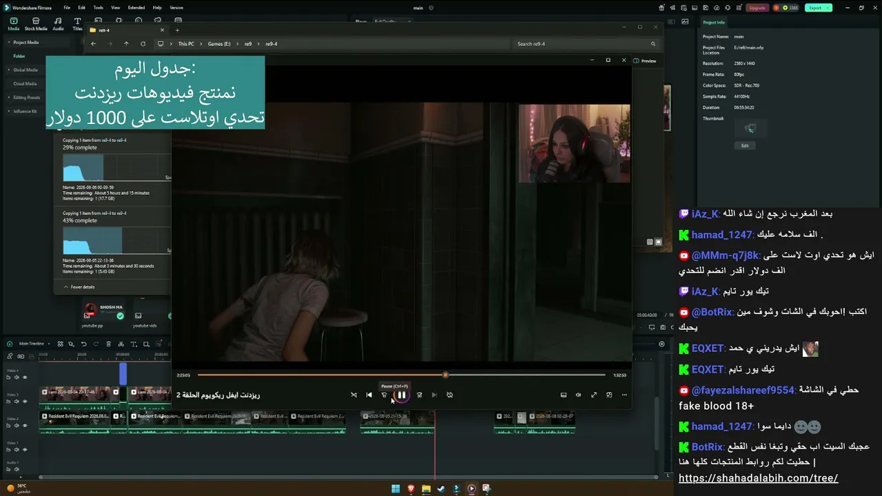Open Brave browser from taskbar
The width and height of the screenshot is (882, 496).
tap(411, 488)
